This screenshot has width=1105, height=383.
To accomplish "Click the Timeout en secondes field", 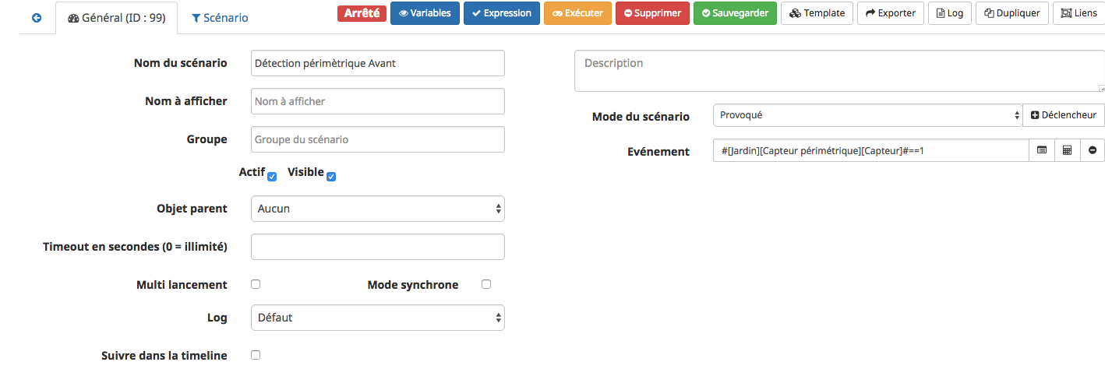I will (x=378, y=247).
